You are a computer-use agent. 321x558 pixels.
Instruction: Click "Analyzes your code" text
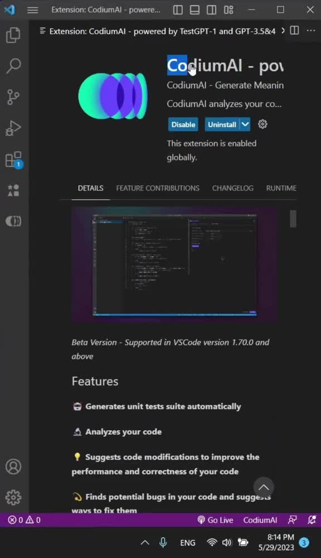123,432
